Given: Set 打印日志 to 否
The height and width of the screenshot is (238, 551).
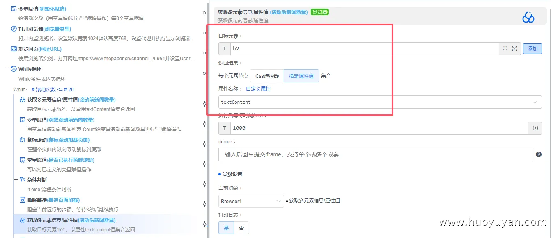Looking at the screenshot, I should tap(241, 227).
